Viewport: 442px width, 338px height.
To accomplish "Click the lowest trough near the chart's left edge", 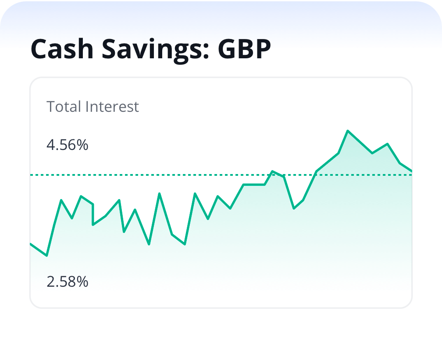I will click(x=47, y=255).
